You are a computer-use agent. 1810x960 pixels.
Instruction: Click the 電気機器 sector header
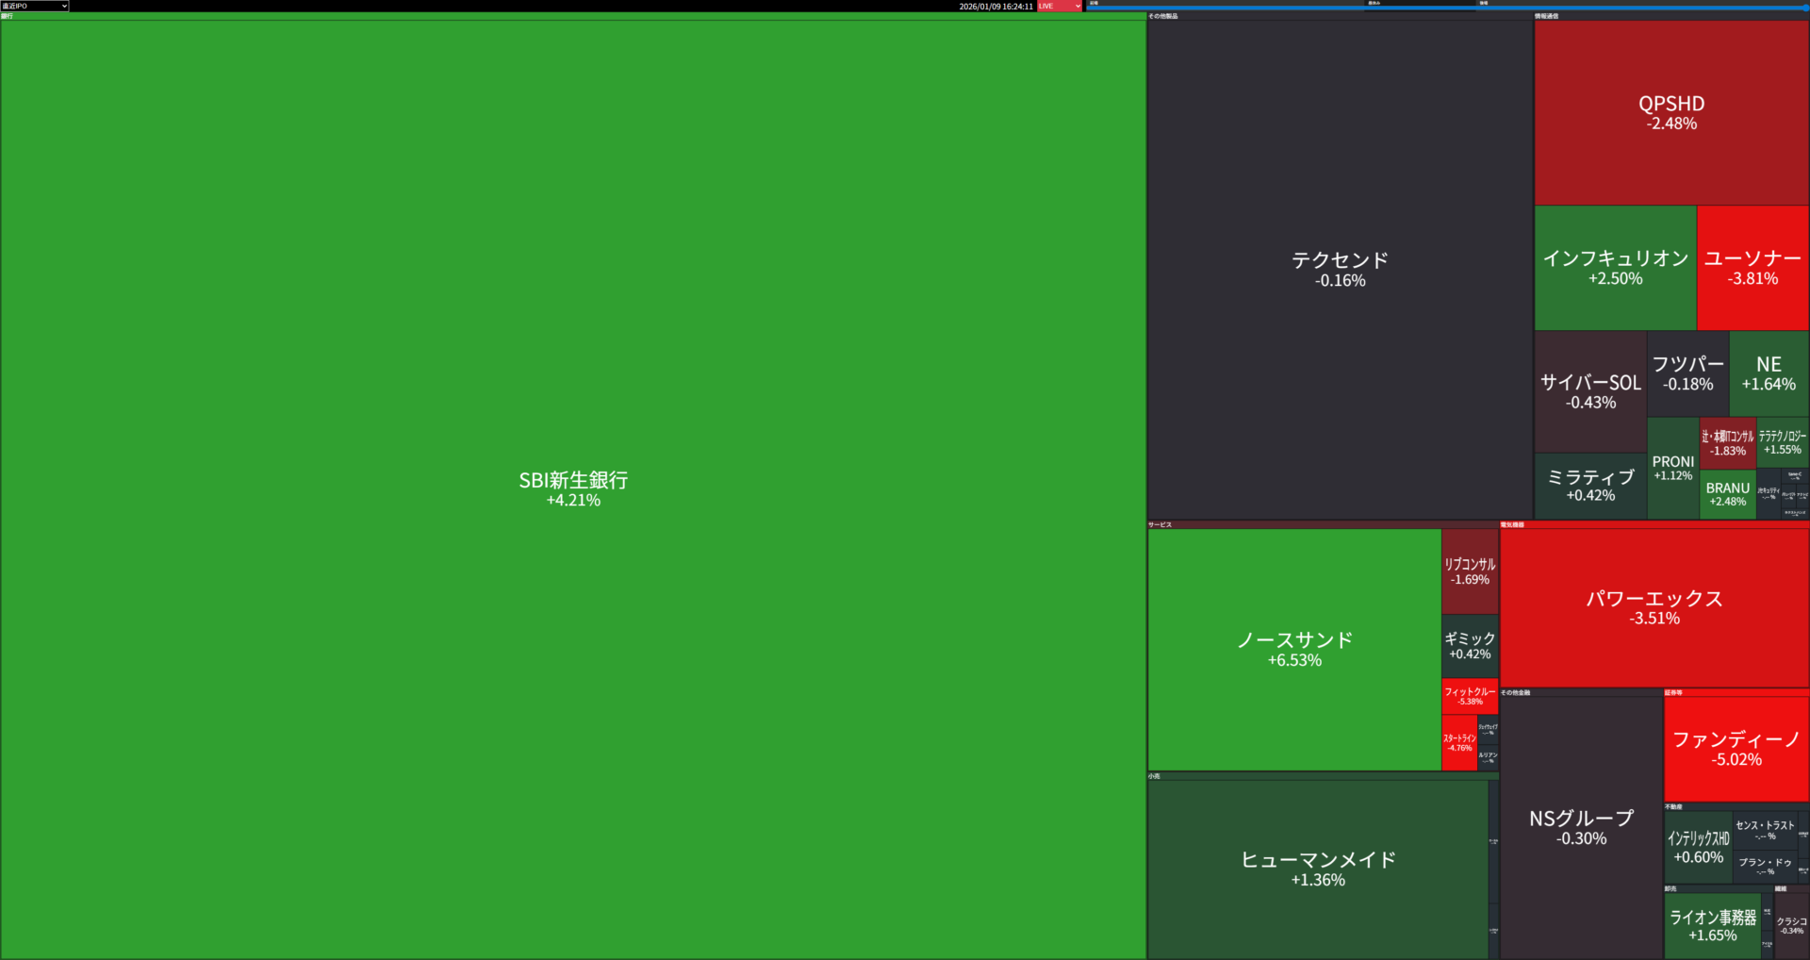[x=1512, y=524]
